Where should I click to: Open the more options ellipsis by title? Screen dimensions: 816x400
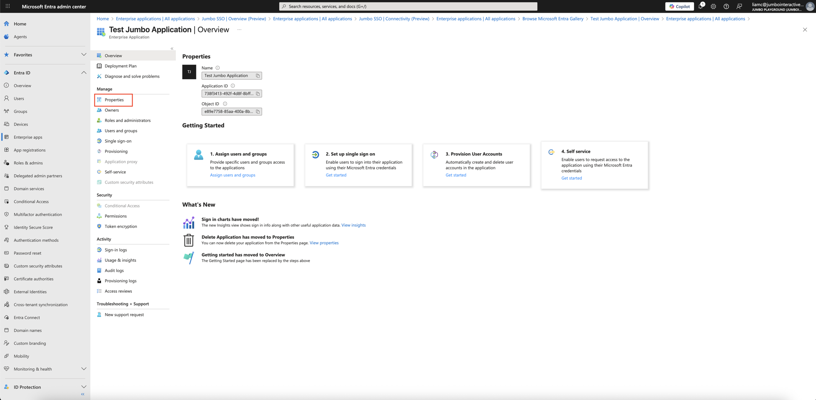[x=239, y=30]
